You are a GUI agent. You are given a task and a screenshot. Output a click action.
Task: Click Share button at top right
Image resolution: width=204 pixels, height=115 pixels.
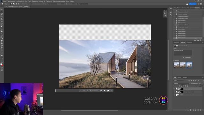[x=193, y=4]
